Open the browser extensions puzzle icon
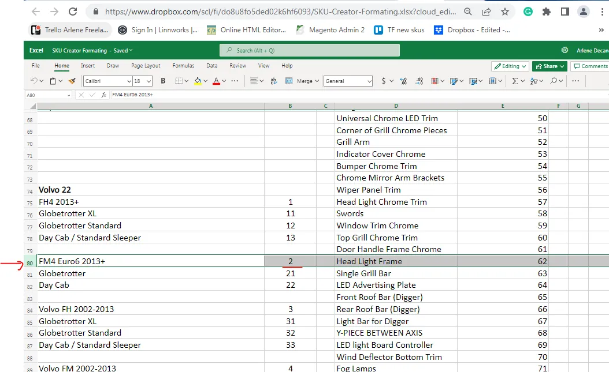The height and width of the screenshot is (372, 609). click(547, 12)
